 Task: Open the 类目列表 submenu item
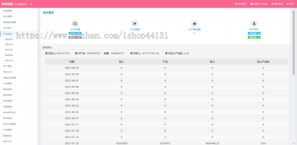[9, 39]
